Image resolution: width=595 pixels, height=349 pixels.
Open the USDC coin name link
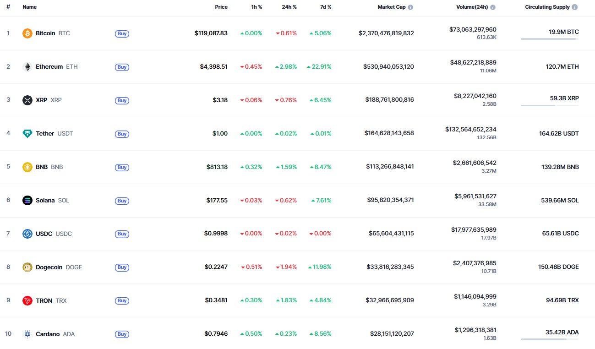point(44,234)
